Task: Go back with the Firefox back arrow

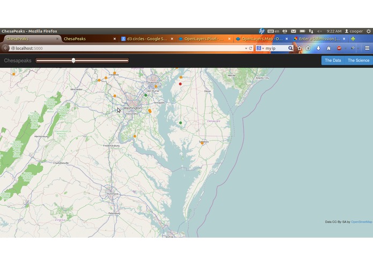Action: (x=5, y=48)
